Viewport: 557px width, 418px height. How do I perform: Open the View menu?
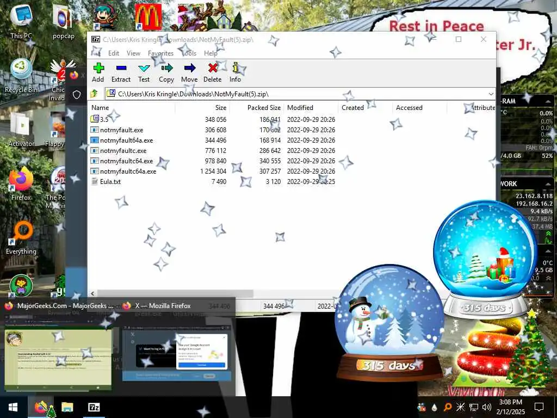click(x=133, y=53)
